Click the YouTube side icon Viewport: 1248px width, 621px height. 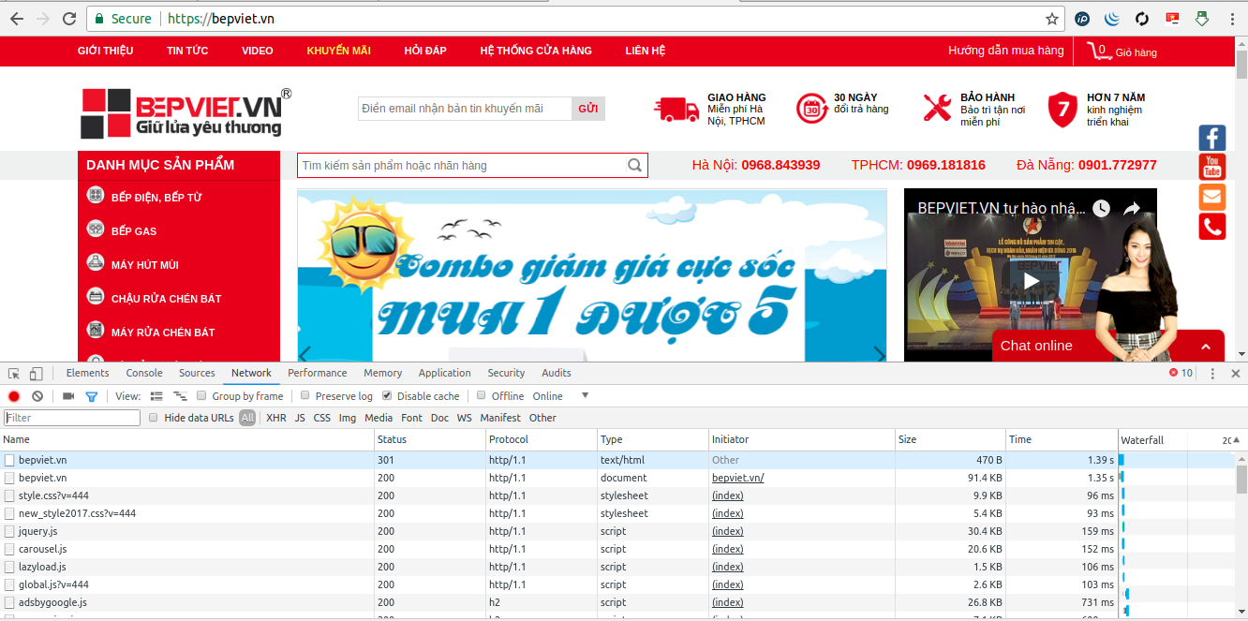pyautogui.click(x=1212, y=167)
